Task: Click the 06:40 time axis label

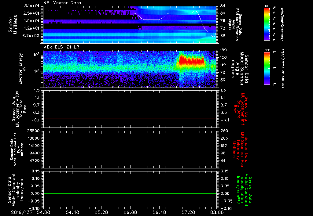Action: [159, 212]
